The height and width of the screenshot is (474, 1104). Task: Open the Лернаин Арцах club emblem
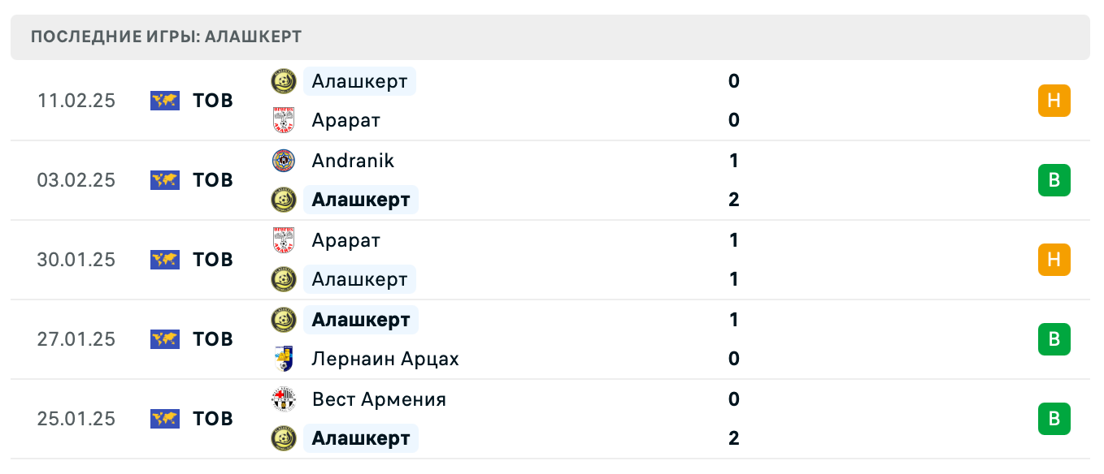coord(285,359)
